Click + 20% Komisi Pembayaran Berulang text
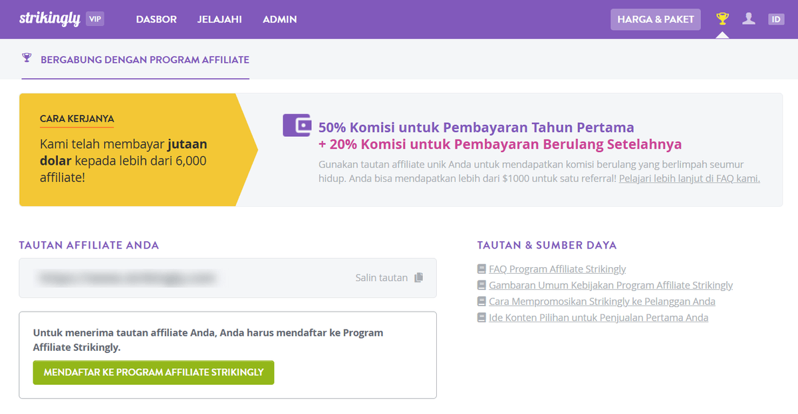Screen dimensions: 798x414 [x=500, y=145]
